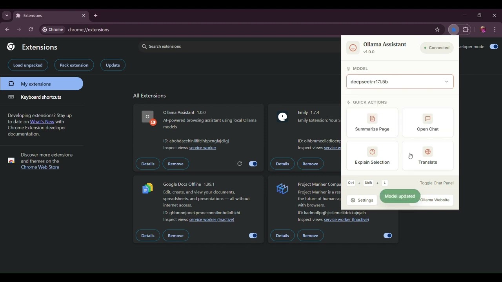
Task: Click the Explain Selection quick action
Action: 372,156
